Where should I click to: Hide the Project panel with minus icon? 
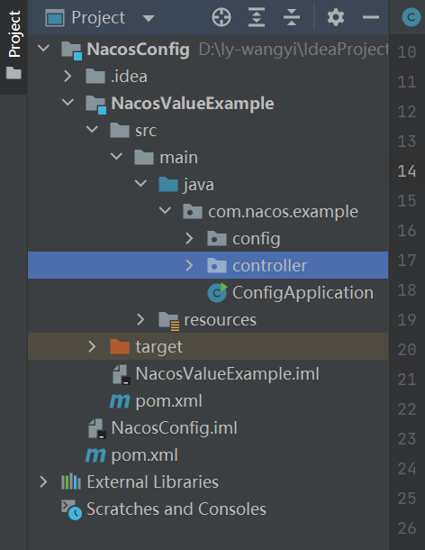tap(371, 17)
